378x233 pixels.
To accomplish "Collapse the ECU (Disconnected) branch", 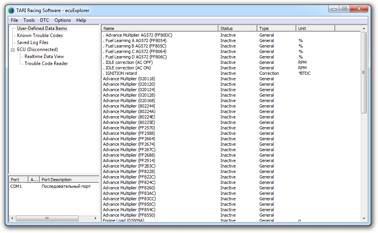I will coord(13,50).
